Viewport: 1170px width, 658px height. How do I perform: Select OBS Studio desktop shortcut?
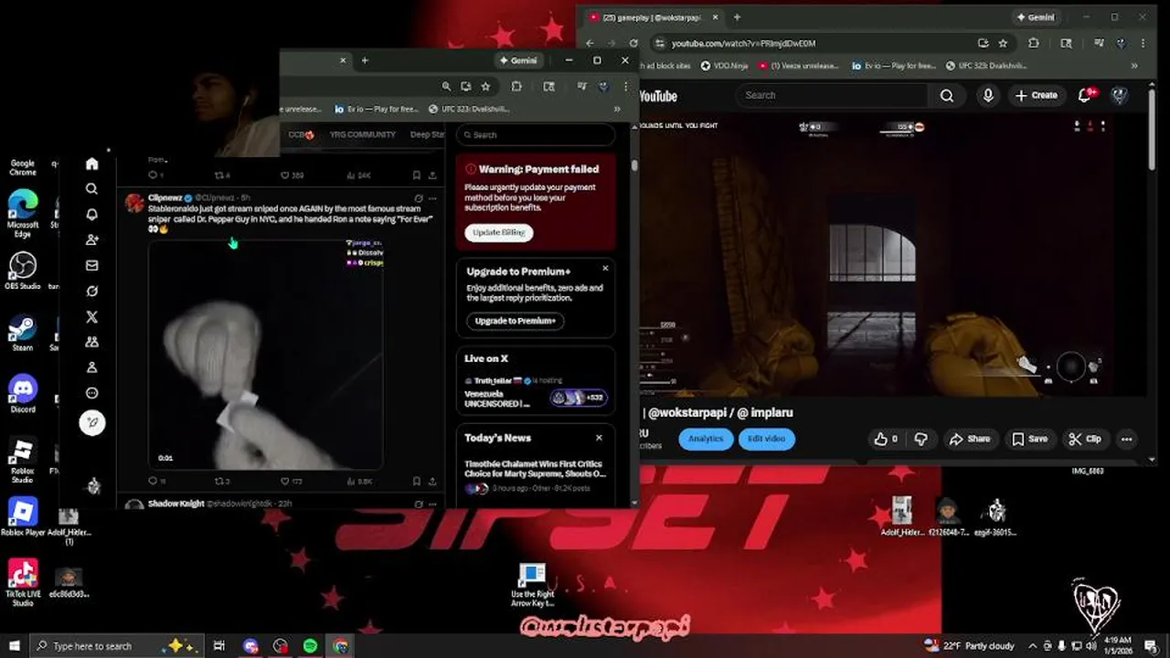pyautogui.click(x=23, y=271)
